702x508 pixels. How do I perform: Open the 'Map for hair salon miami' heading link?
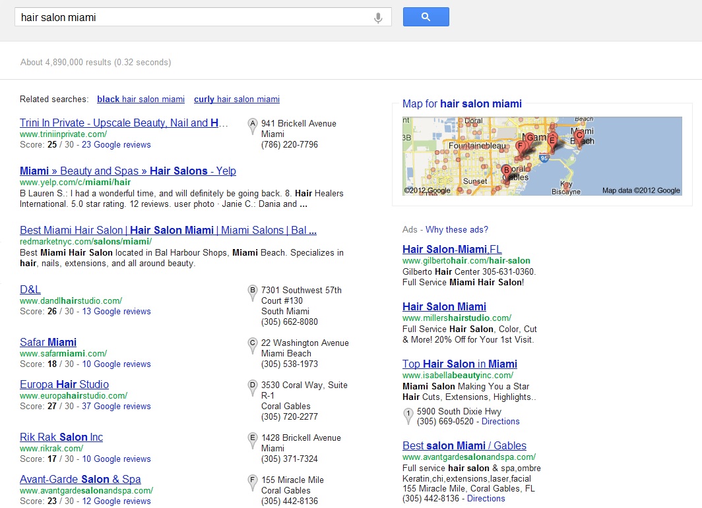(x=462, y=104)
